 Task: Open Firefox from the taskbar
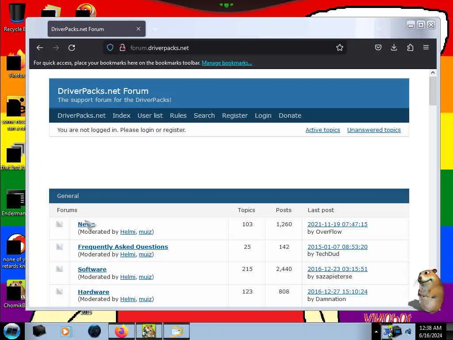pos(121,331)
